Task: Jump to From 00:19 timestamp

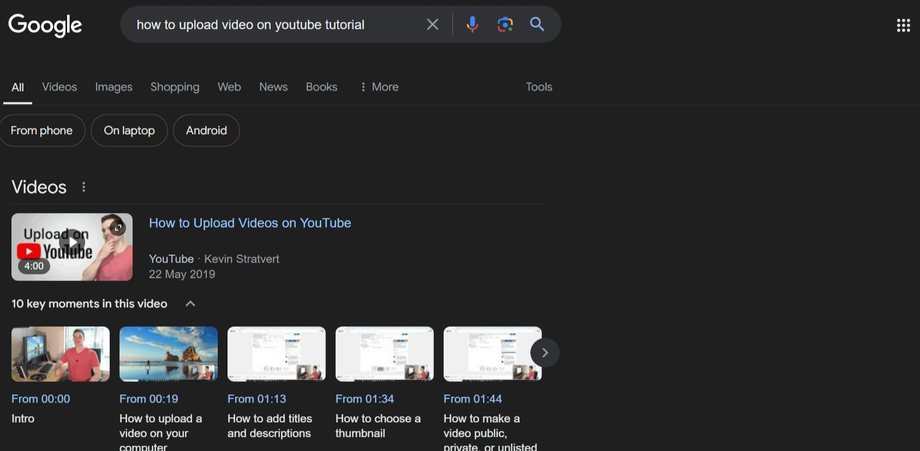Action: (x=149, y=399)
